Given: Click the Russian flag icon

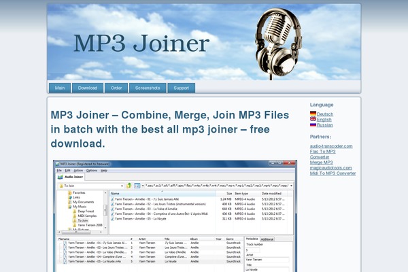Looking at the screenshot, I should pyautogui.click(x=313, y=124).
